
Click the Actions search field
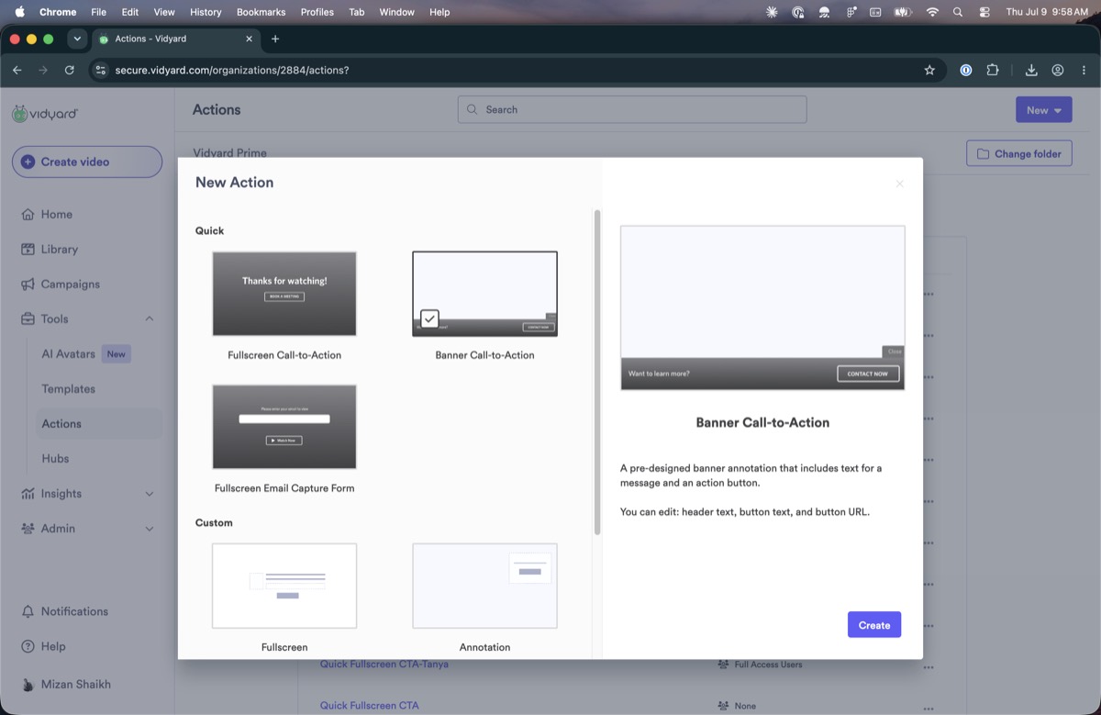[x=632, y=109]
